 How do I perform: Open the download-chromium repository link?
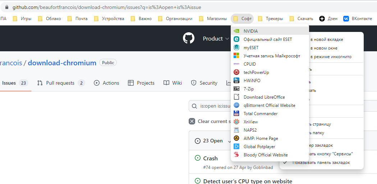pyautogui.click(x=62, y=63)
